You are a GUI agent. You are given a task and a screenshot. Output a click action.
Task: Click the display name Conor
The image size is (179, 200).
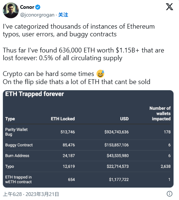point(27,7)
